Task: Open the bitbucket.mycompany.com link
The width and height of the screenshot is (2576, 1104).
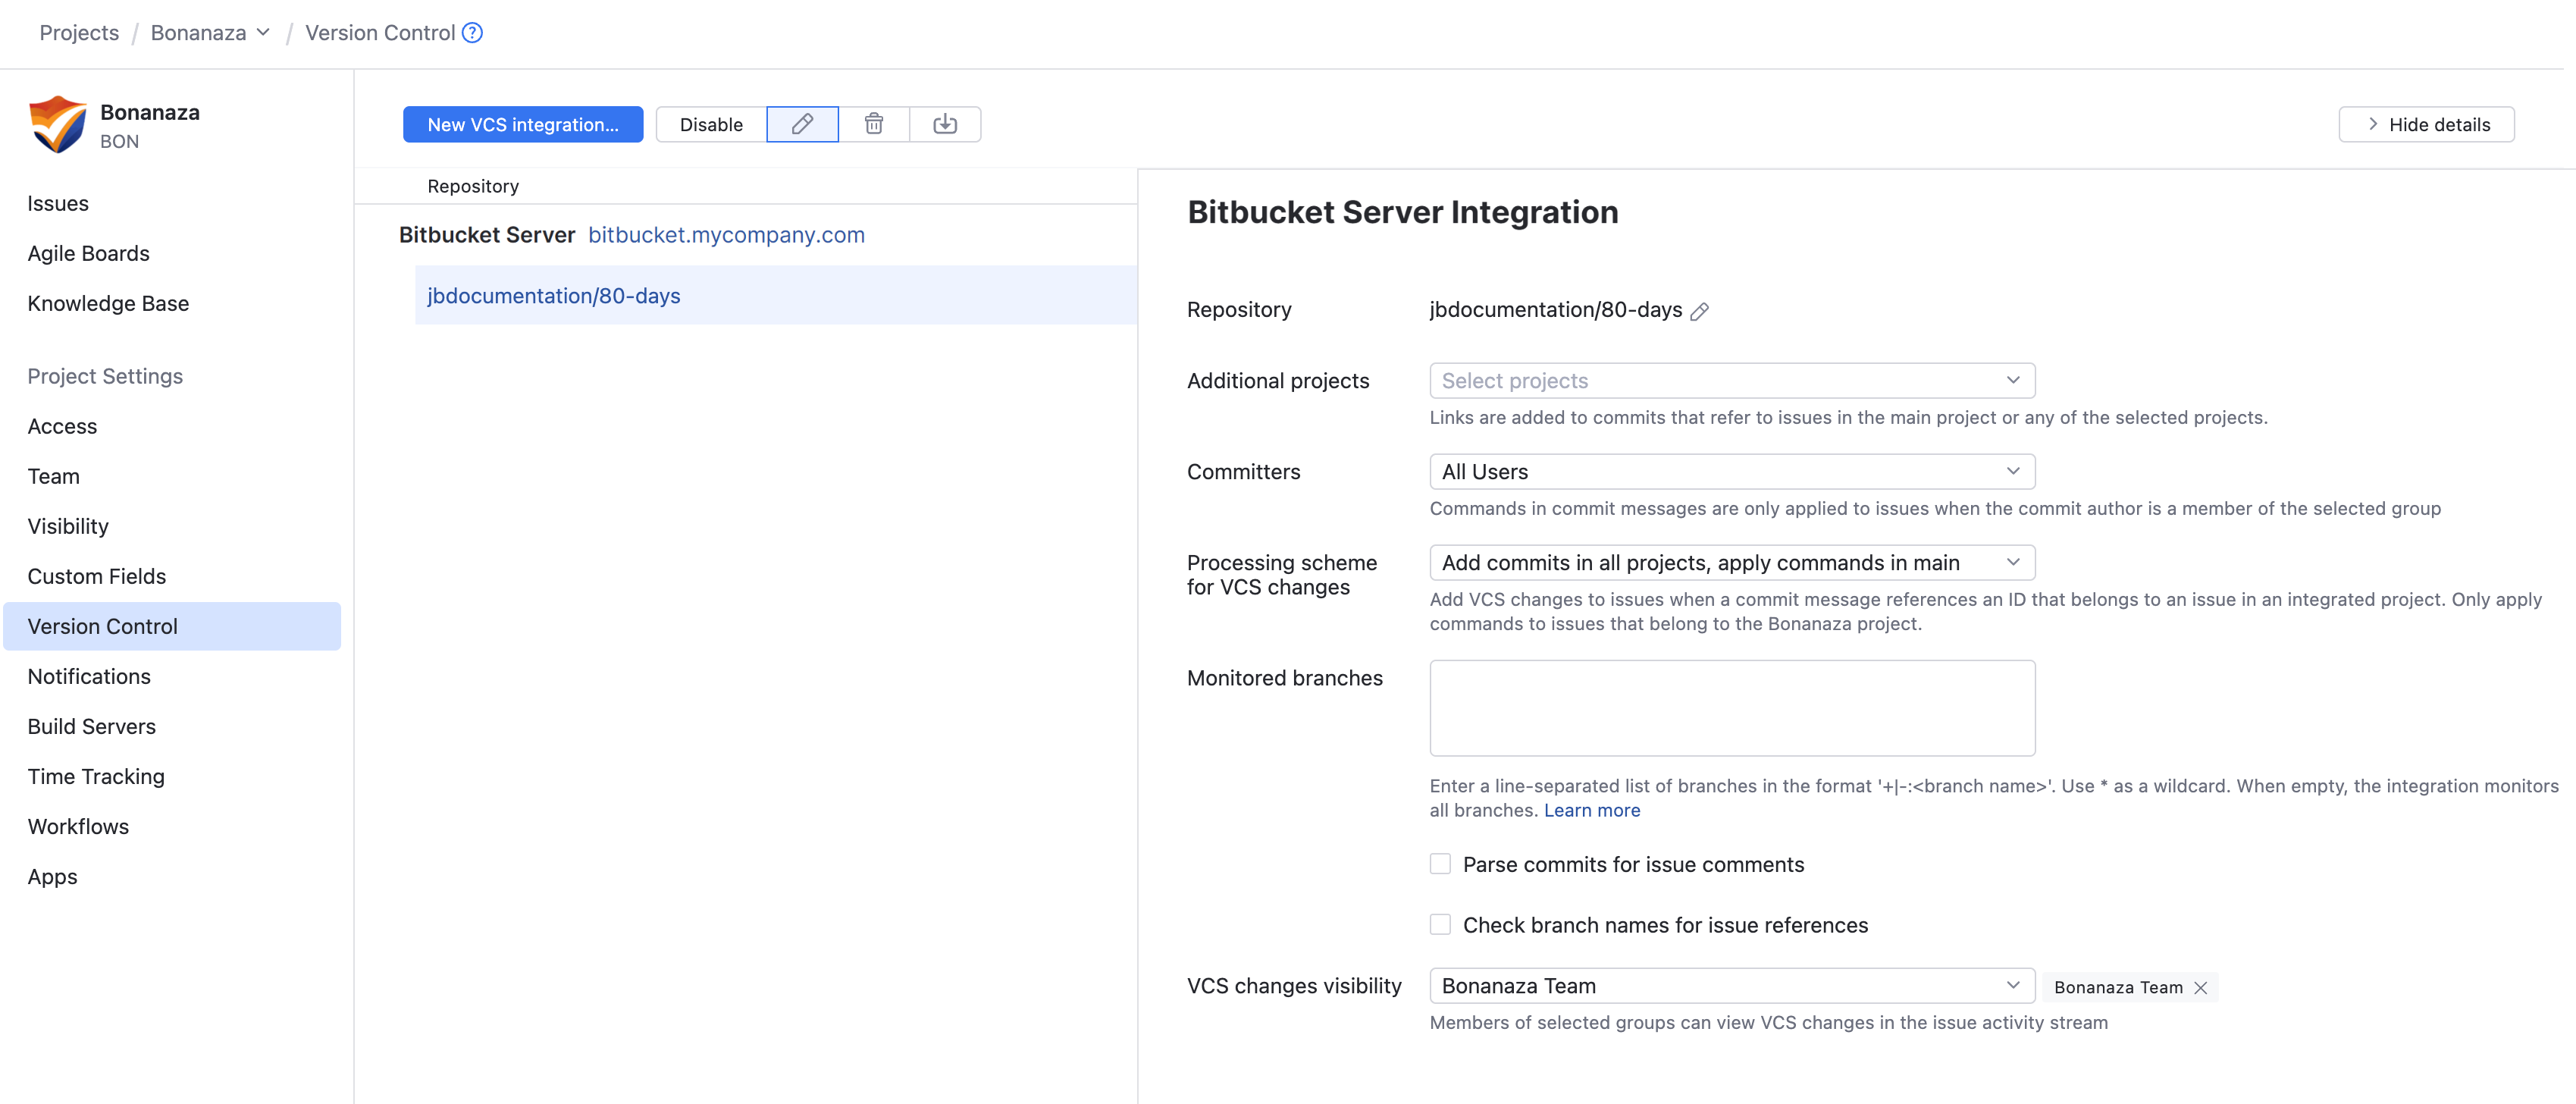Action: click(726, 235)
